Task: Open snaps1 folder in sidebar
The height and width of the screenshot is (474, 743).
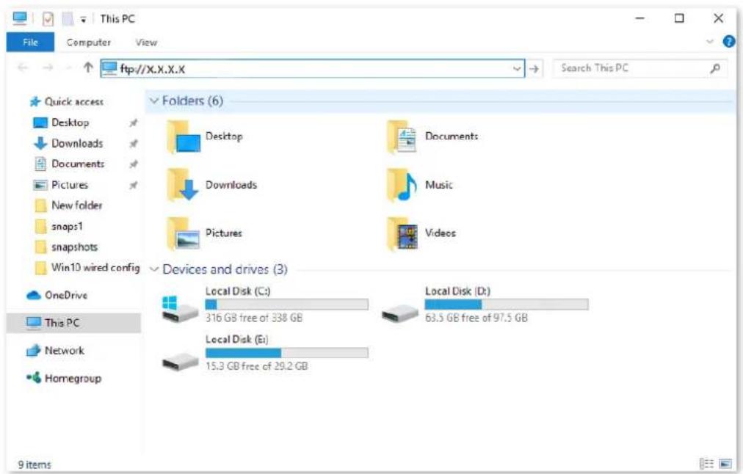Action: 67,226
